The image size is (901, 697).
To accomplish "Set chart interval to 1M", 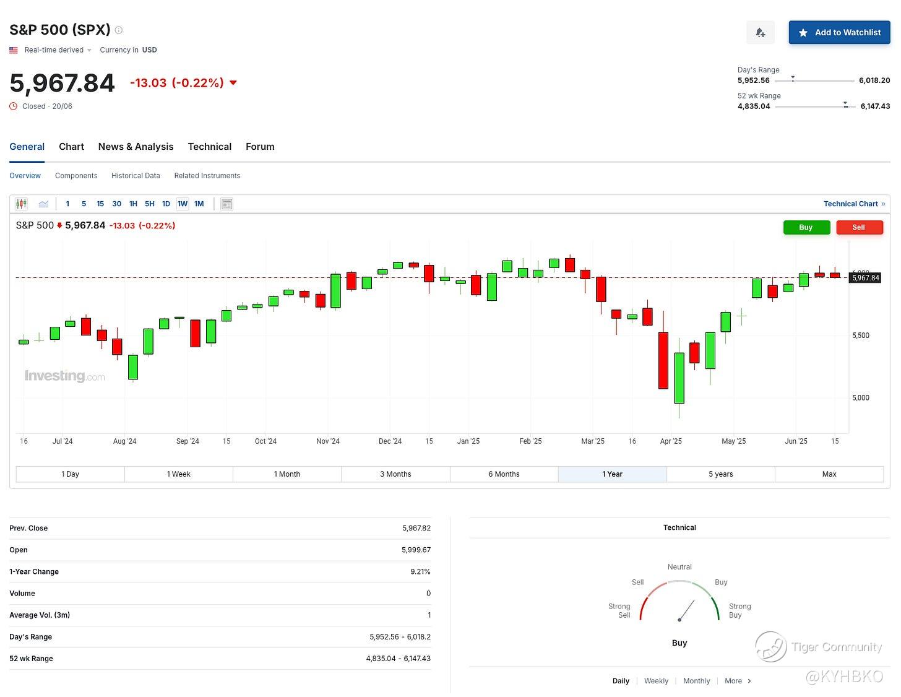I will tap(199, 204).
